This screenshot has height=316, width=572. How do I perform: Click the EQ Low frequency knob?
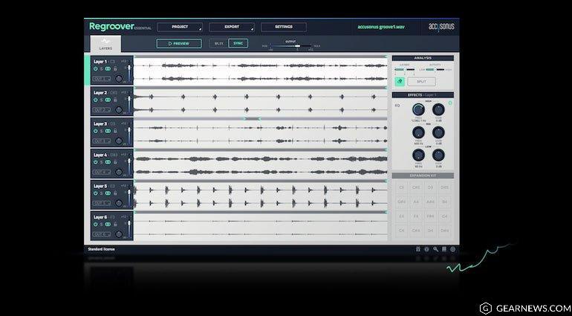pos(418,155)
